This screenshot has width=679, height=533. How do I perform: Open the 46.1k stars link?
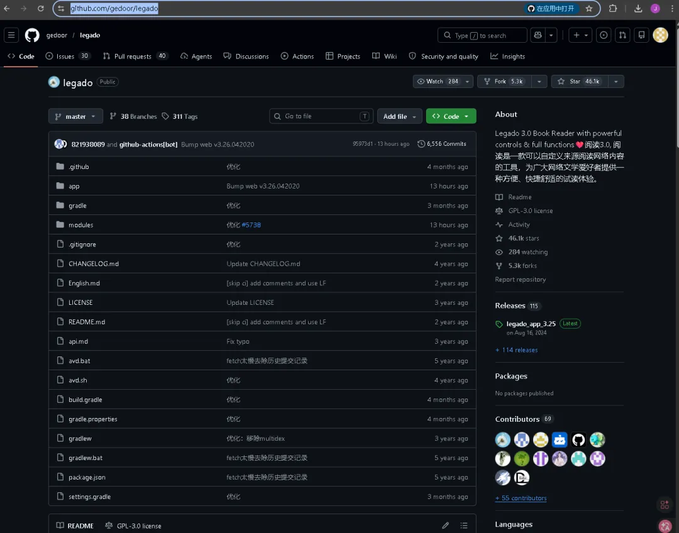(x=517, y=238)
